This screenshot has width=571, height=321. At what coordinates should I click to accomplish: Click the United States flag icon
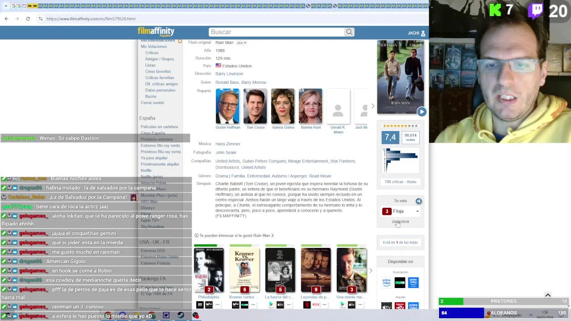218,66
